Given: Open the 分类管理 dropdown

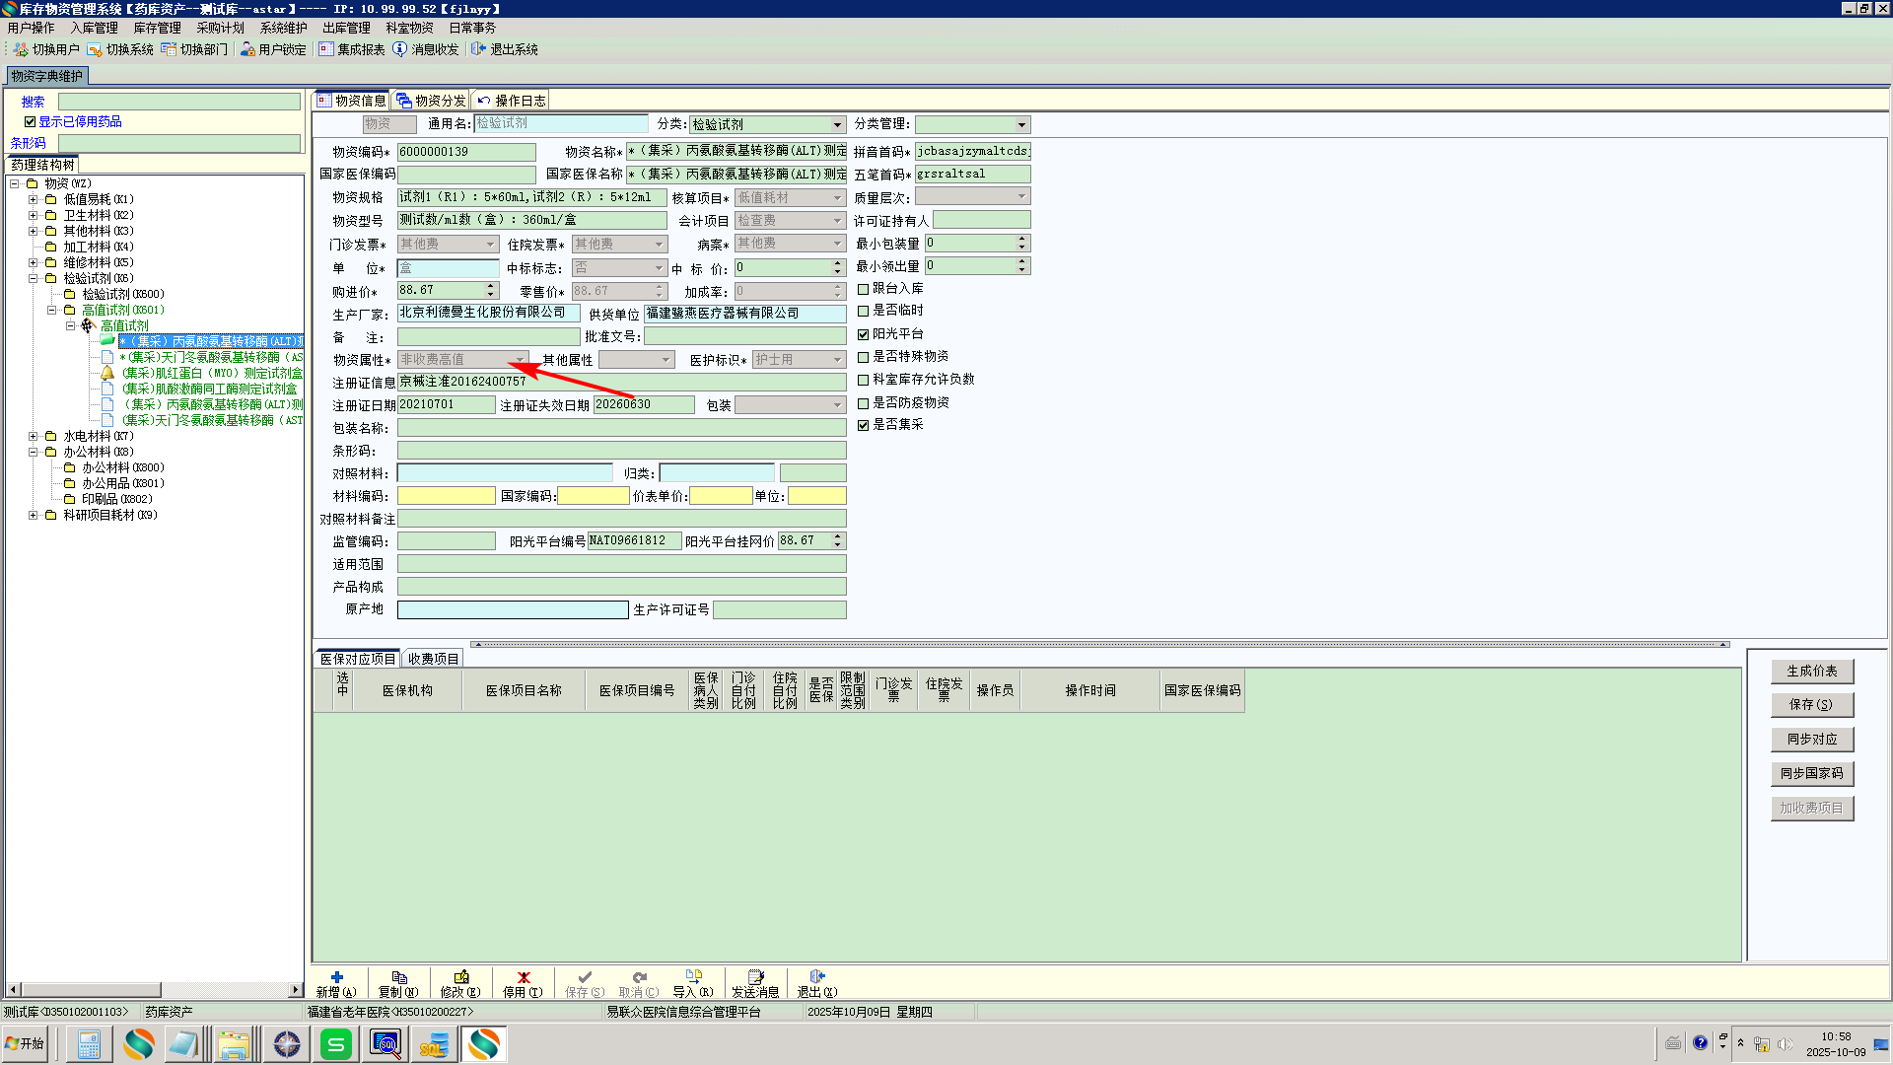Looking at the screenshot, I should coord(1021,125).
